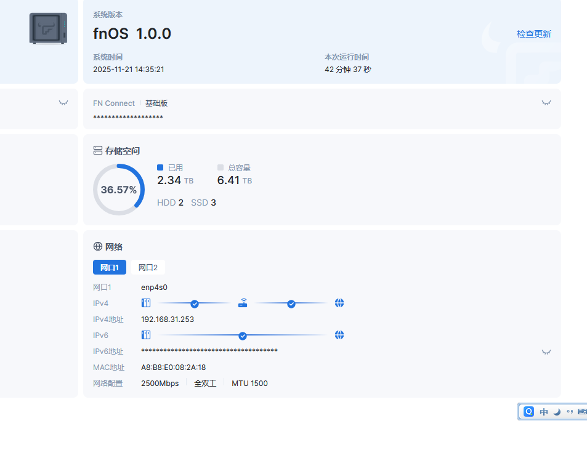Screen dimensions: 587x458
Task: Click the MTU 1500 value
Action: [x=249, y=383]
